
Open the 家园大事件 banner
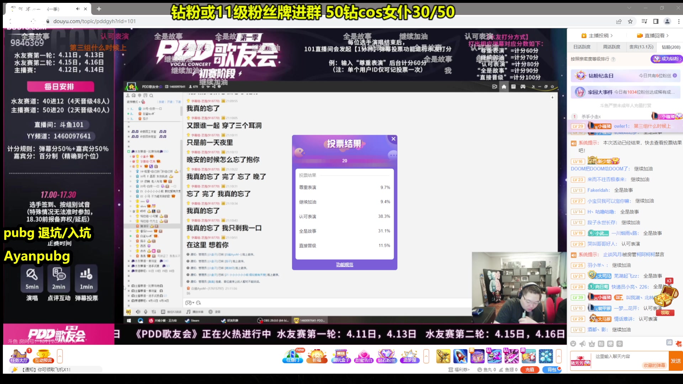(626, 92)
